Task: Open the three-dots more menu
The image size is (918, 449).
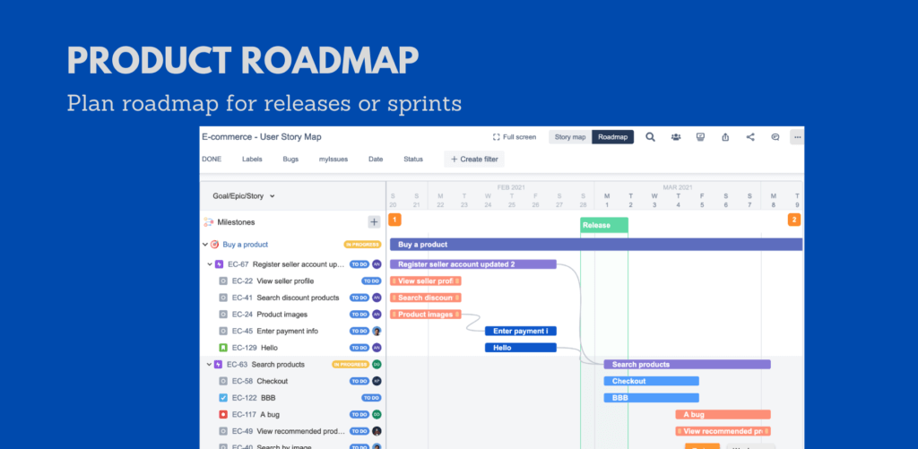Action: point(797,137)
